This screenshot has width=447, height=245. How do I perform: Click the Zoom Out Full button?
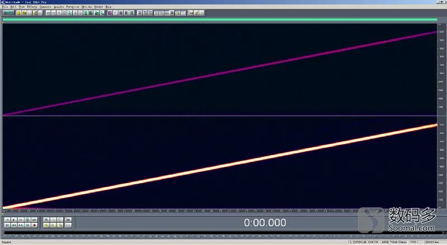pyautogui.click(x=60, y=220)
